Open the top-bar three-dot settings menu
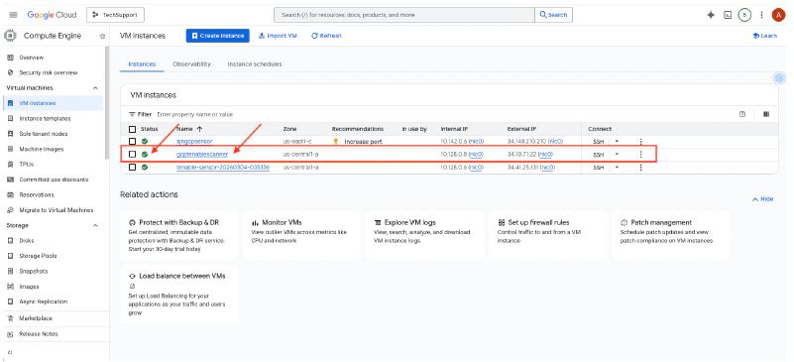This screenshot has width=794, height=362. tap(761, 15)
